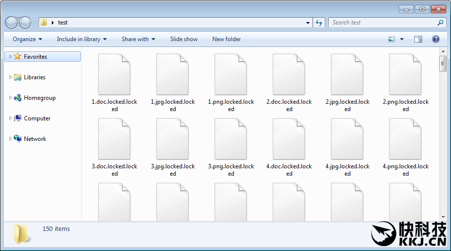Image resolution: width=451 pixels, height=251 pixels.
Task: Select the 2.jpg.locked.locked file icon
Action: [347, 75]
